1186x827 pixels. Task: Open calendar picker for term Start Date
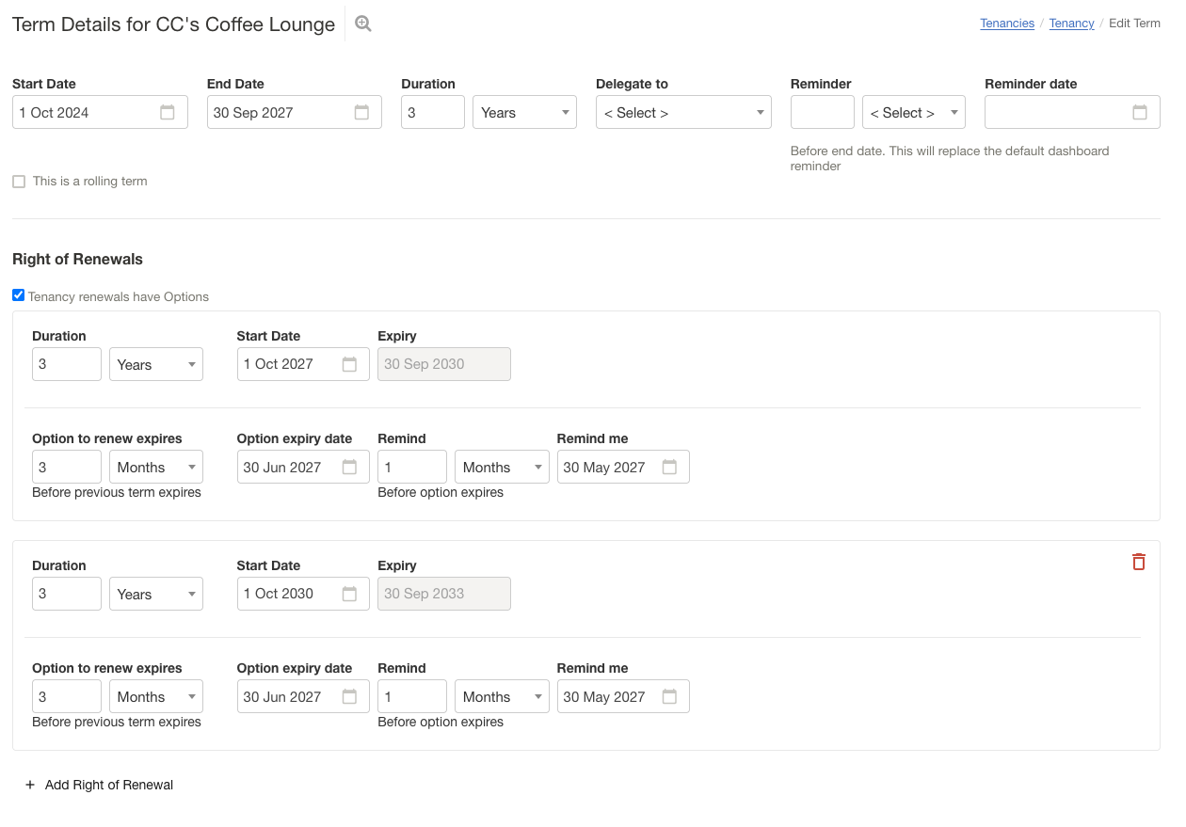(x=168, y=113)
